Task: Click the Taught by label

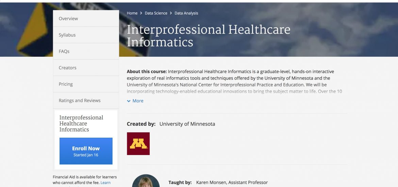Action: click(x=180, y=183)
